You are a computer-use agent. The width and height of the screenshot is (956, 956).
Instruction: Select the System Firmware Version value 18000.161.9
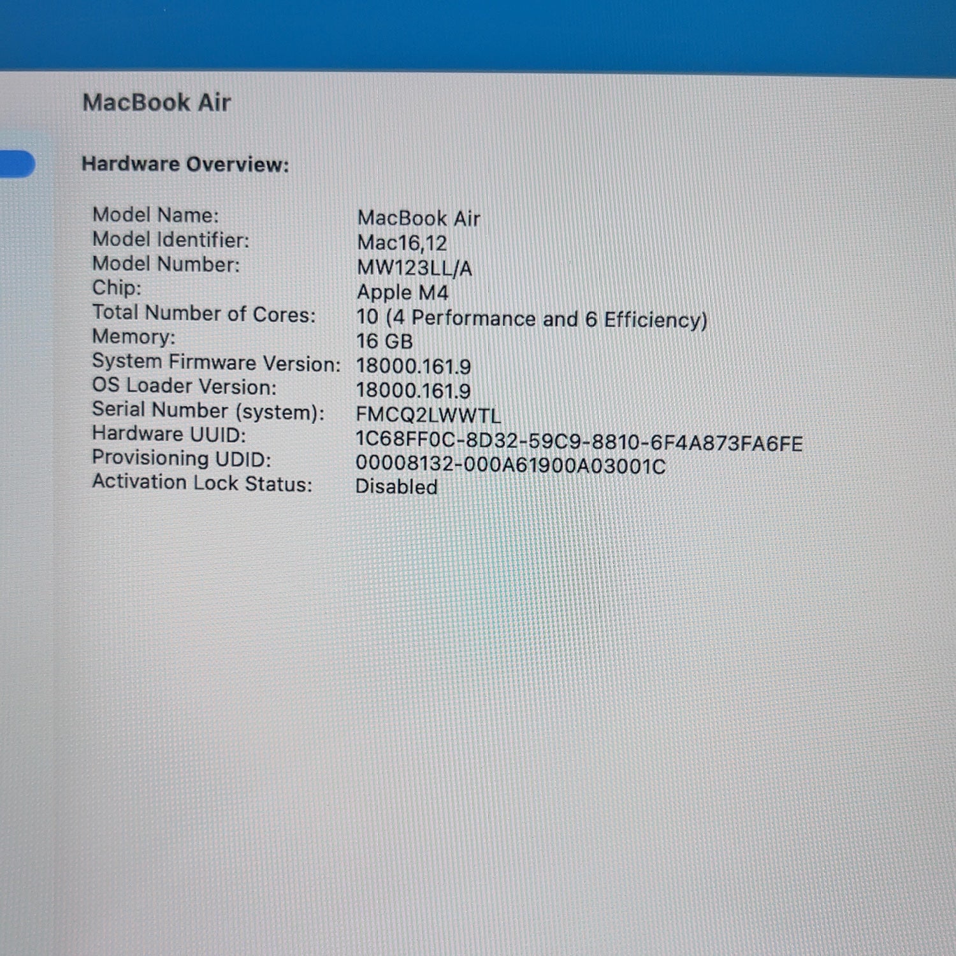point(414,366)
